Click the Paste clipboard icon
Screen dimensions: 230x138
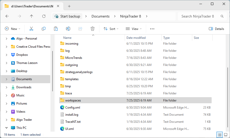tap(56, 29)
